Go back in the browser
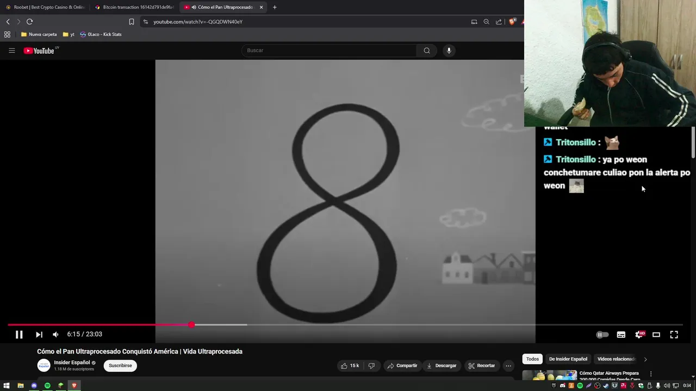This screenshot has width=696, height=391. (8, 22)
